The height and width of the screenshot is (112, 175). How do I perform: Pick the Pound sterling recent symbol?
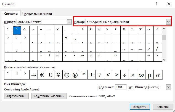50,75
